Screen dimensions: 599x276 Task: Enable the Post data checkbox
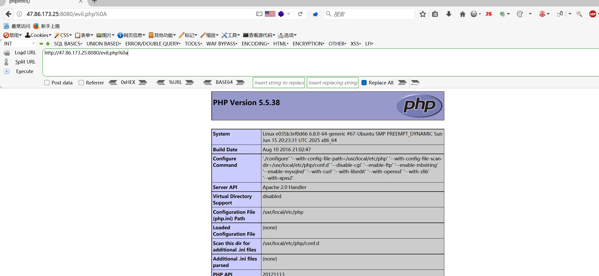[47, 83]
